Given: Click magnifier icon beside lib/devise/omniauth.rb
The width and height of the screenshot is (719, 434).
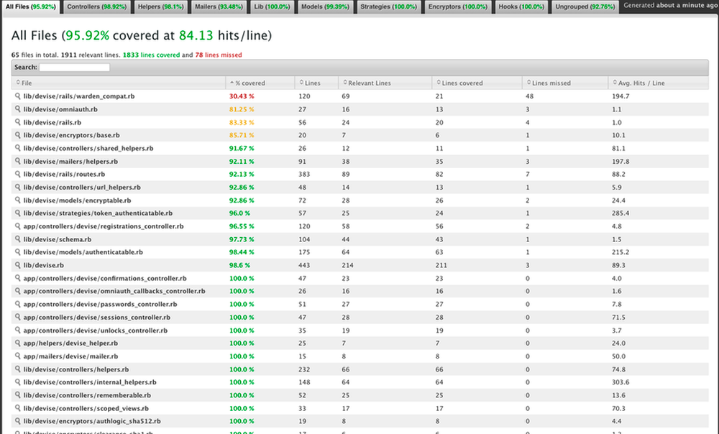Looking at the screenshot, I should pyautogui.click(x=18, y=109).
